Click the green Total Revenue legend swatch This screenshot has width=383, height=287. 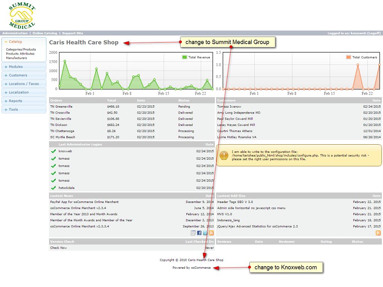(x=184, y=57)
